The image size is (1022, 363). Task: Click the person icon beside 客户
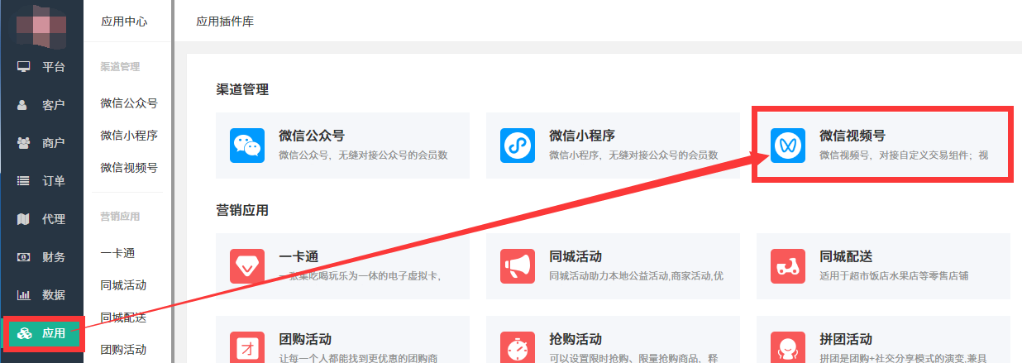tap(24, 105)
